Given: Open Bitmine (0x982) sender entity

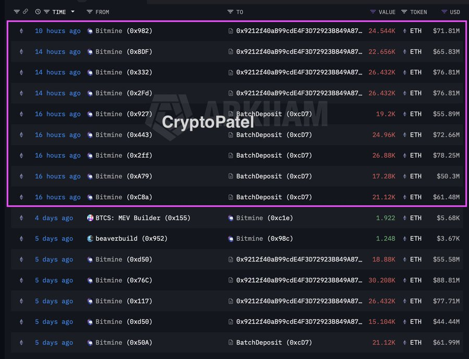Looking at the screenshot, I should coord(124,31).
